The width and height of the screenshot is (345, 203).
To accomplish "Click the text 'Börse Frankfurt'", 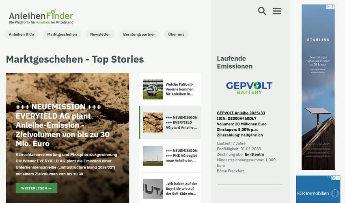I will coord(230,171).
